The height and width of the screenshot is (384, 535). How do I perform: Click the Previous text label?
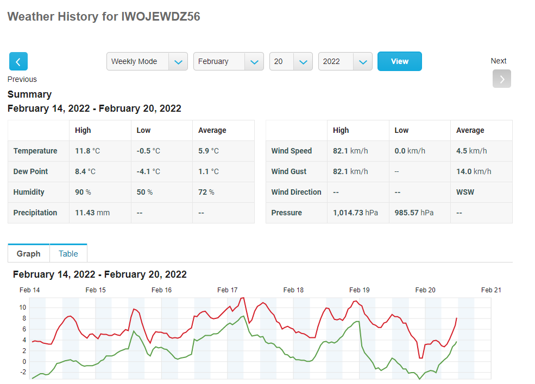pyautogui.click(x=22, y=79)
